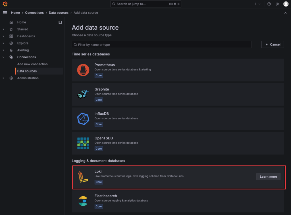The width and height of the screenshot is (291, 215).
Task: Click the magnifier icon in top search bar
Action: pyautogui.click(x=114, y=4)
